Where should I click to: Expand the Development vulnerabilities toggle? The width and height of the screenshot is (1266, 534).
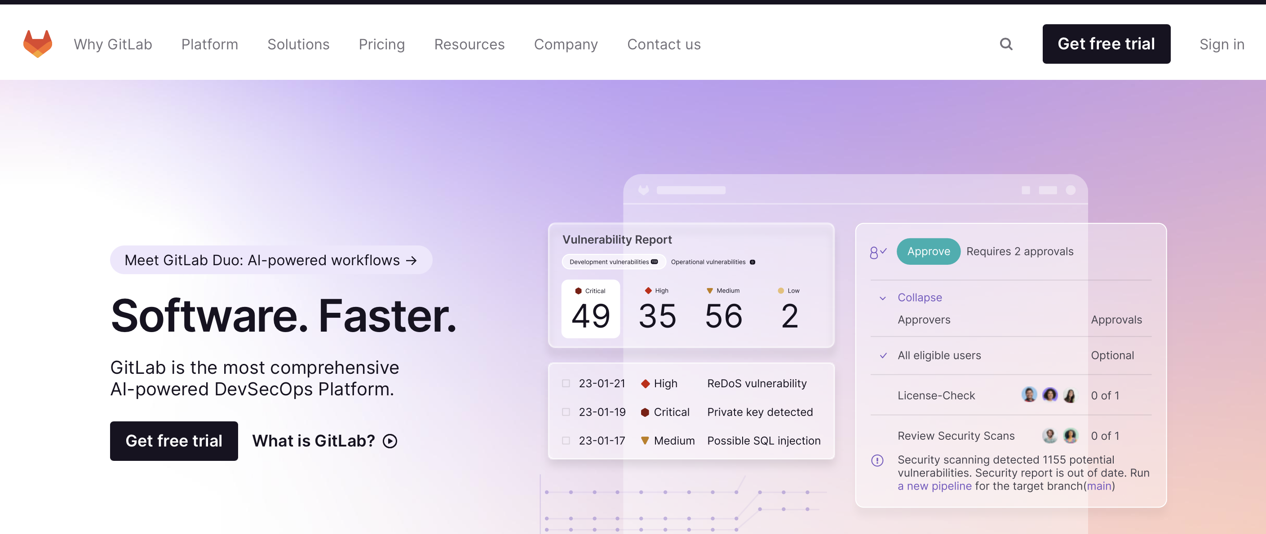coord(615,261)
